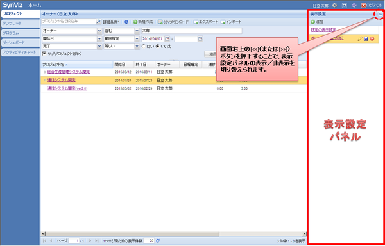This screenshot has width=385, height=246.
Task: Click the first page pagination icon
Action: pyautogui.click(x=45, y=241)
